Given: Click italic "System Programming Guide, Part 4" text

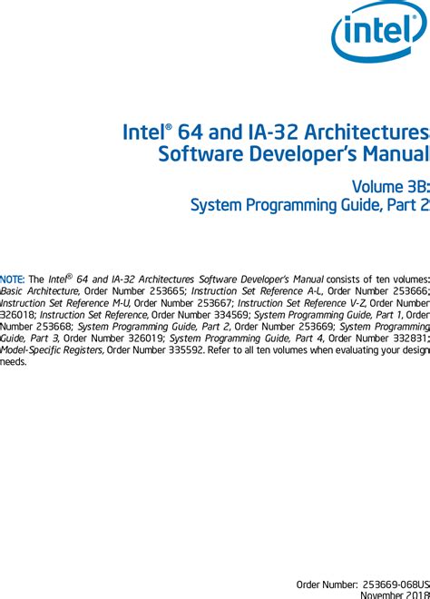Looking at the screenshot, I should pyautogui.click(x=247, y=339).
